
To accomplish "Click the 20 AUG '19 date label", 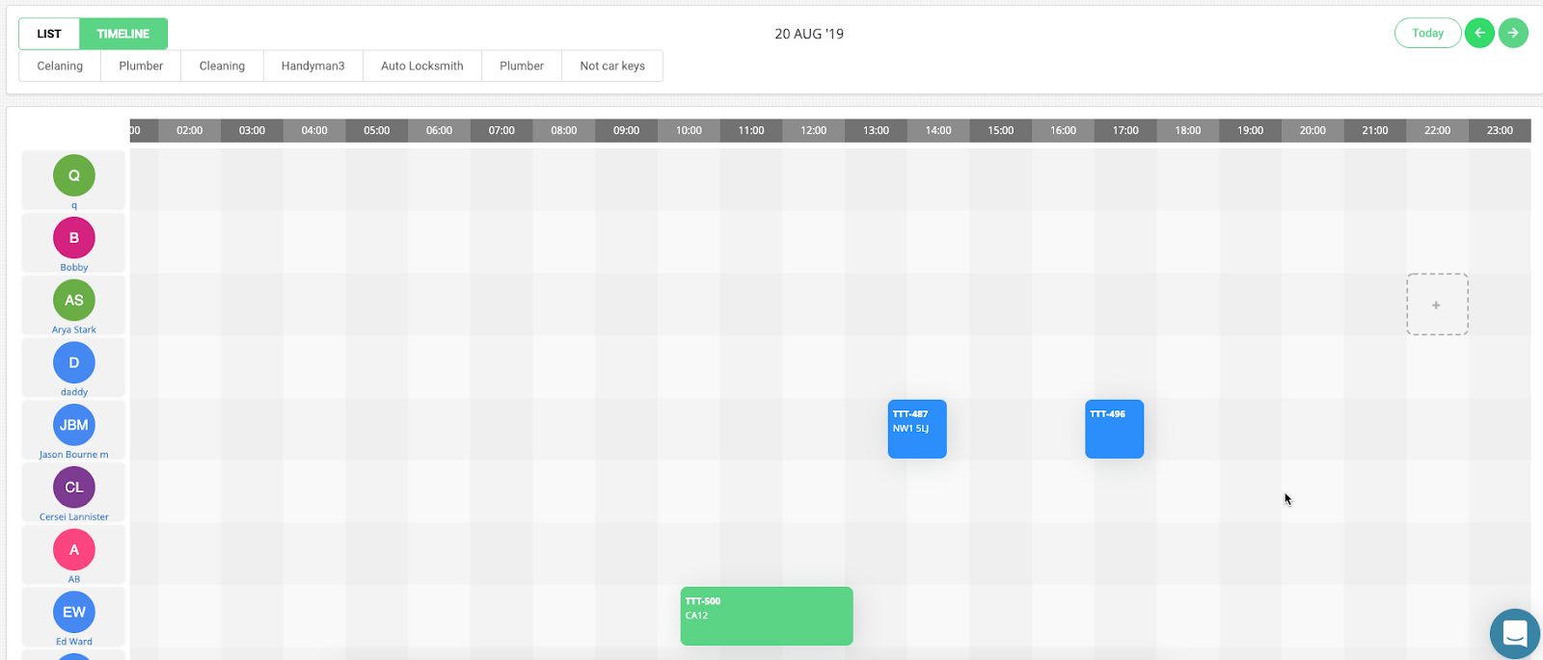I will click(809, 34).
